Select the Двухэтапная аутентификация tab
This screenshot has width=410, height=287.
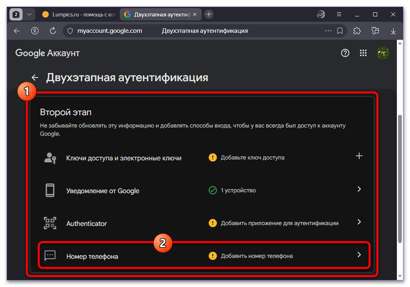160,14
